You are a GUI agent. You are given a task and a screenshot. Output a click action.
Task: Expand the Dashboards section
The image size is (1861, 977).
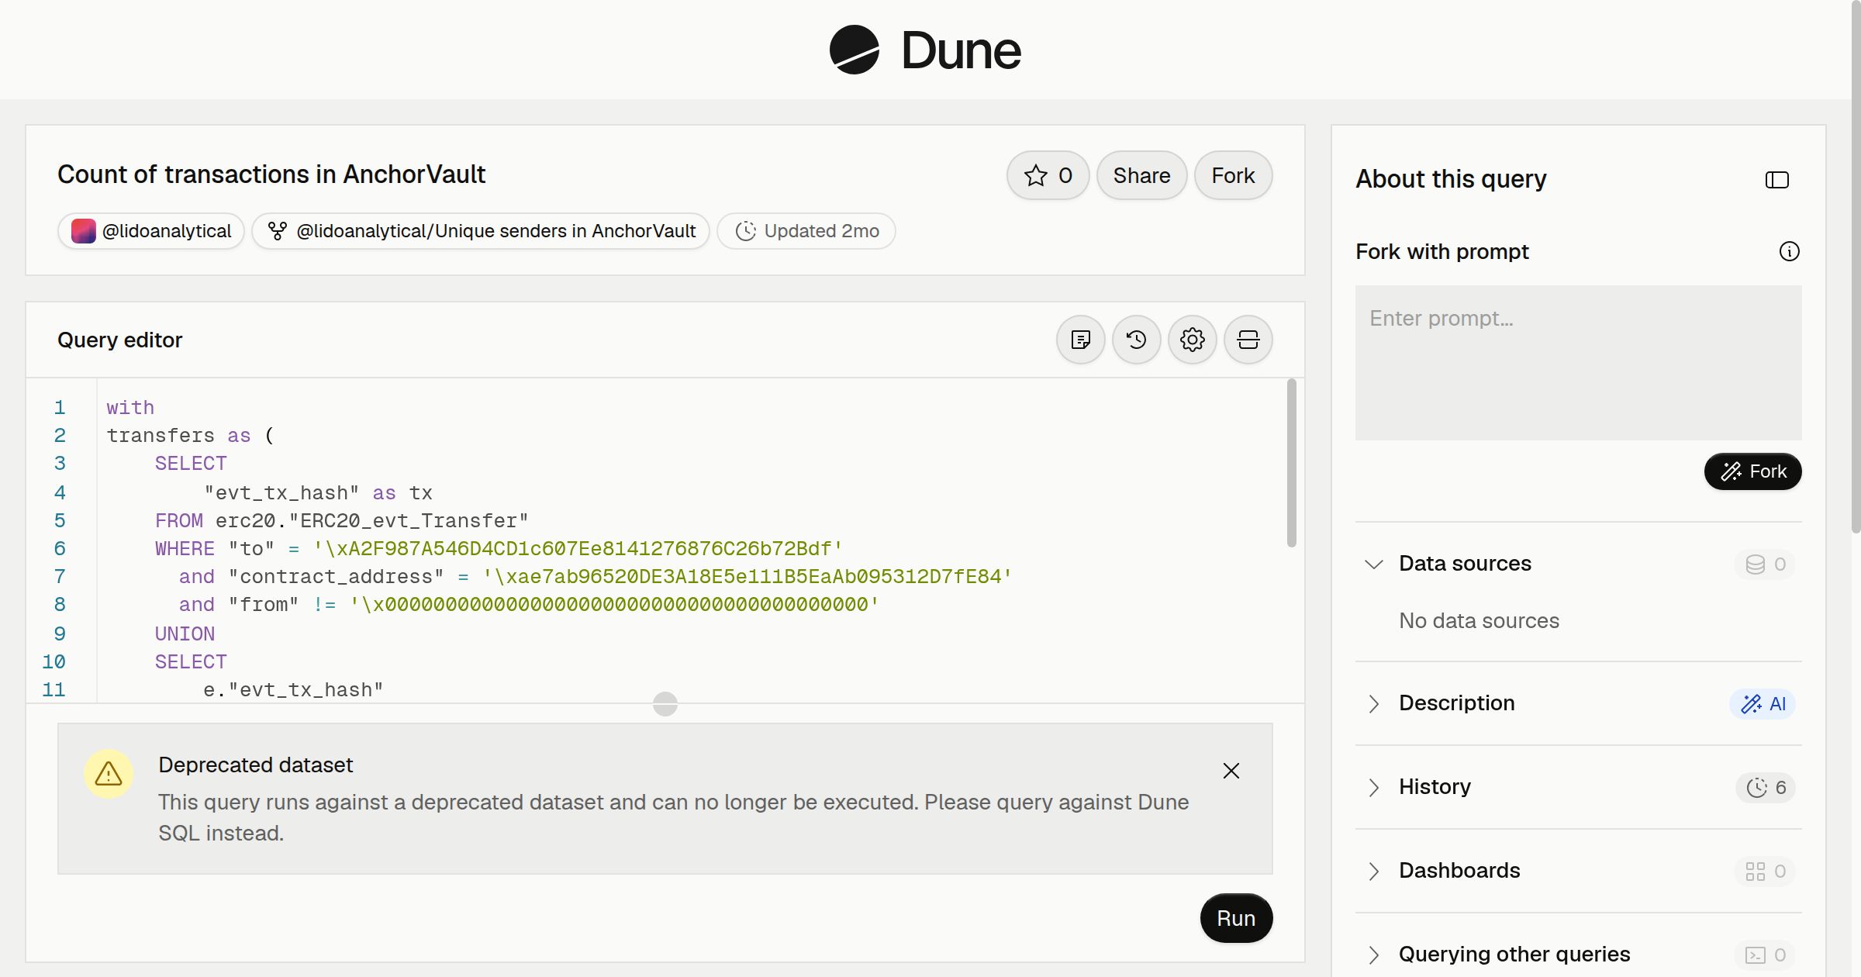pyautogui.click(x=1373, y=871)
